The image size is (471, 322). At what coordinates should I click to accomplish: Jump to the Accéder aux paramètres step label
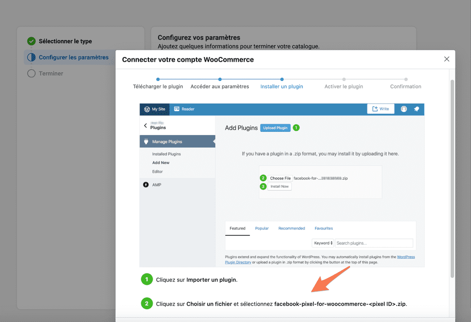219,87
